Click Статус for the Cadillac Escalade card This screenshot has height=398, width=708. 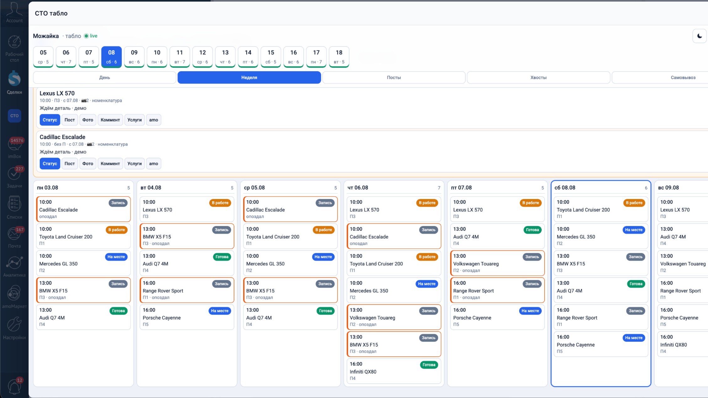[50, 164]
